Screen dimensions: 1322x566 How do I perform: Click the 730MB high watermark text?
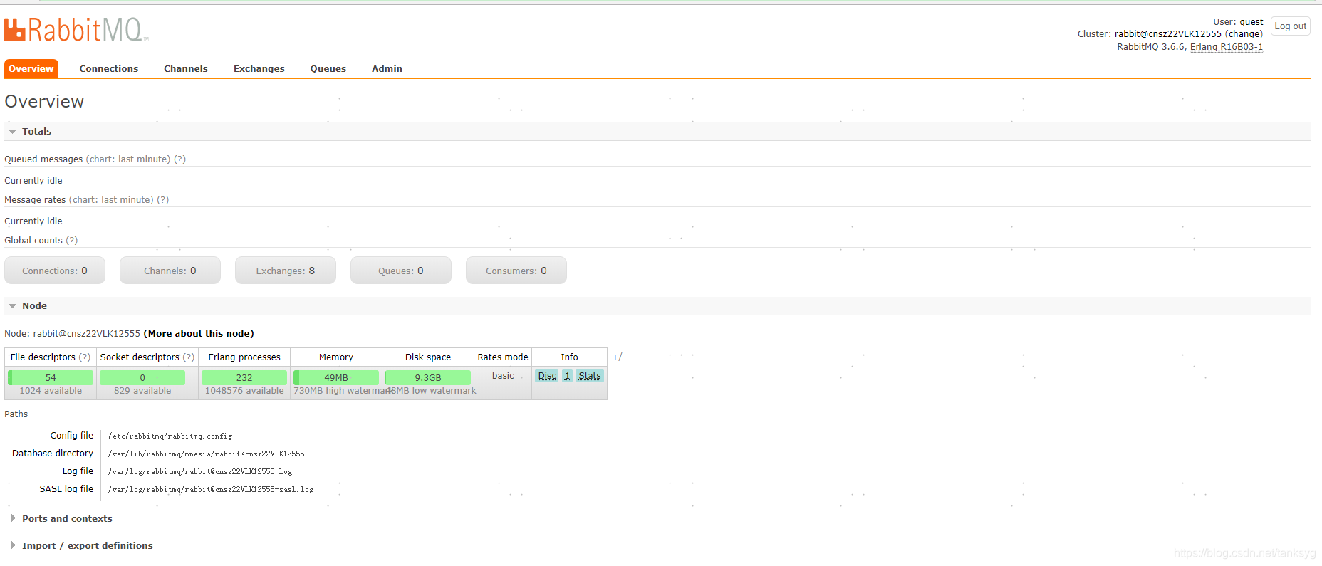pyautogui.click(x=341, y=391)
